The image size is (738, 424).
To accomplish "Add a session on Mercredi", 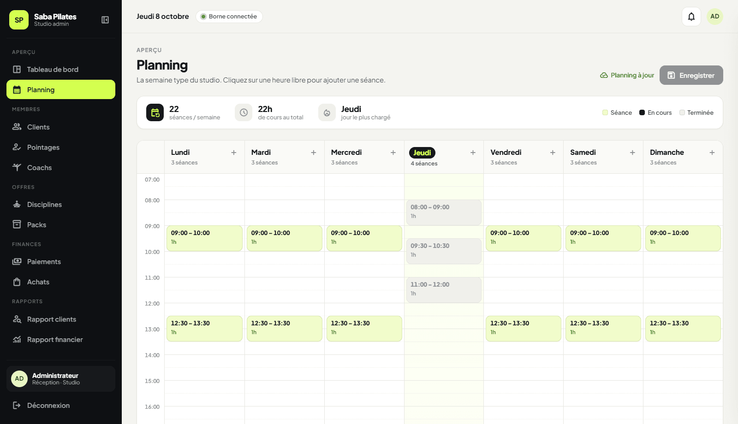I will point(393,153).
